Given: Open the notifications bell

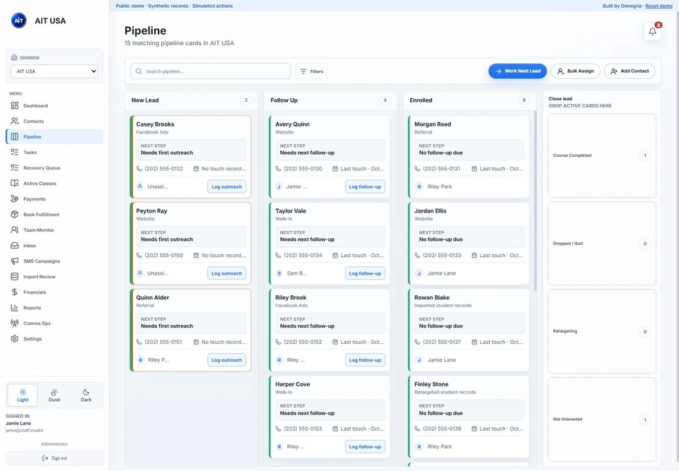Looking at the screenshot, I should pos(652,31).
